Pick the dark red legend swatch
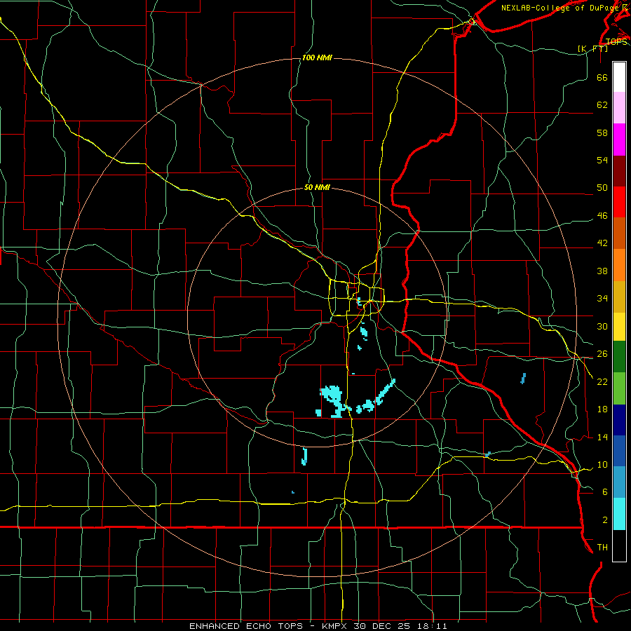Screen dimensions: 631x631 (x=619, y=171)
